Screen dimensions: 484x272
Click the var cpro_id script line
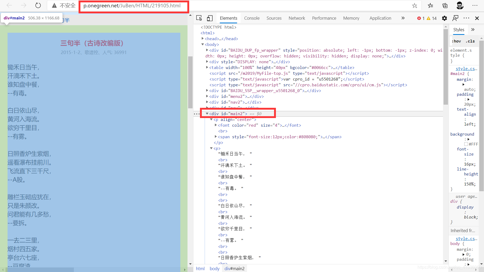coord(287,79)
